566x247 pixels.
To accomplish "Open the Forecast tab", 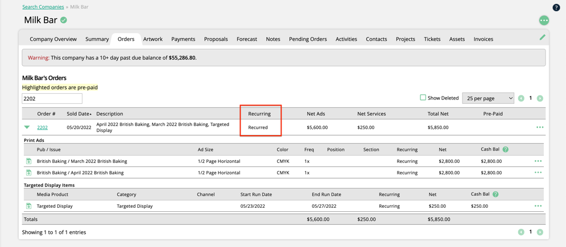I will [x=247, y=39].
